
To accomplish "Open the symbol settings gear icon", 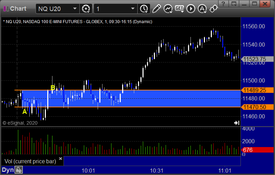I will tap(86, 9).
